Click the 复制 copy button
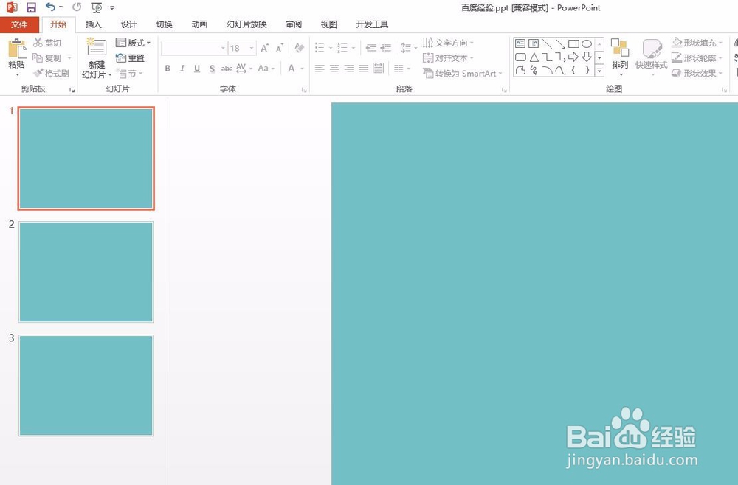The height and width of the screenshot is (485, 738). coord(47,58)
